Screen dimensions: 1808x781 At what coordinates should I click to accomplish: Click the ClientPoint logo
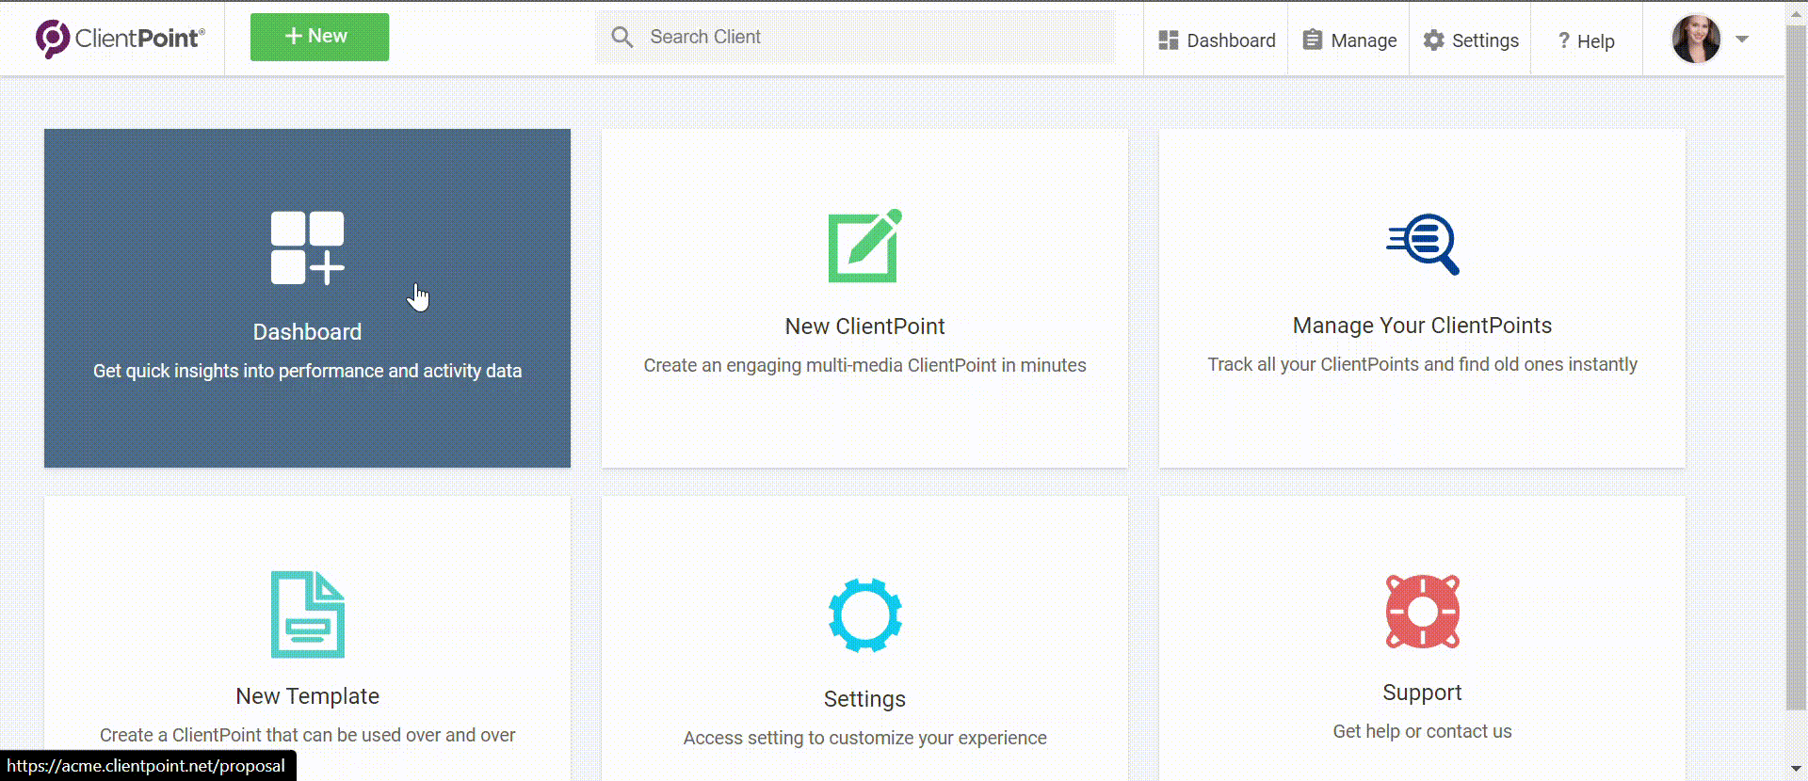(120, 39)
